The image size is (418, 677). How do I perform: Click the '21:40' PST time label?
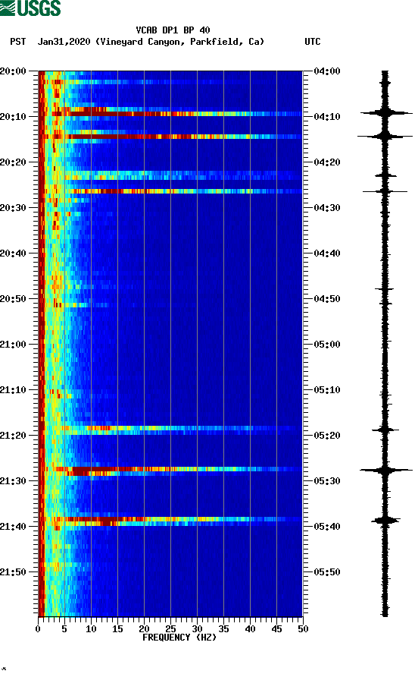coord(13,527)
